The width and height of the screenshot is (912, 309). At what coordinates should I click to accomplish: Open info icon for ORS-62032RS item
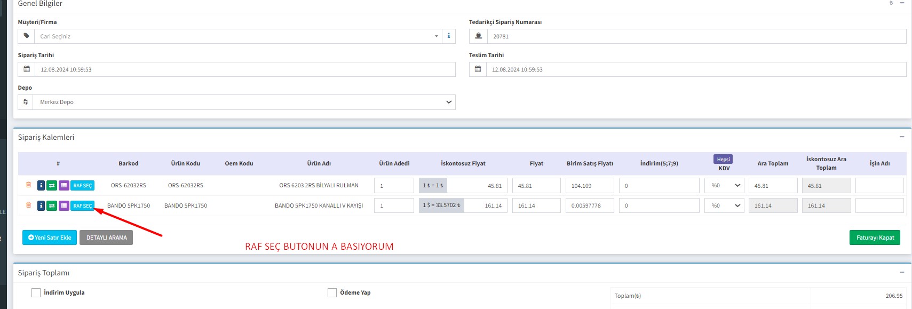click(x=41, y=186)
